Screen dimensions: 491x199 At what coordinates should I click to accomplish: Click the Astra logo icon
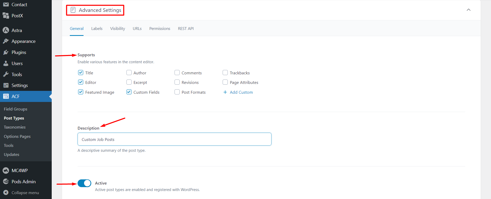[6, 30]
